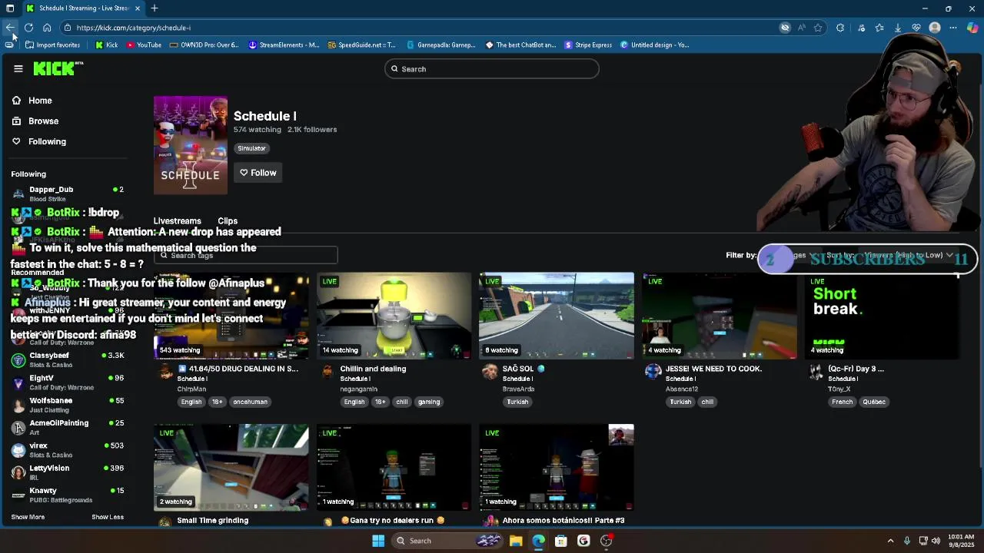Image resolution: width=984 pixels, height=553 pixels.
Task: Open Schedule I category cover image
Action: (191, 145)
